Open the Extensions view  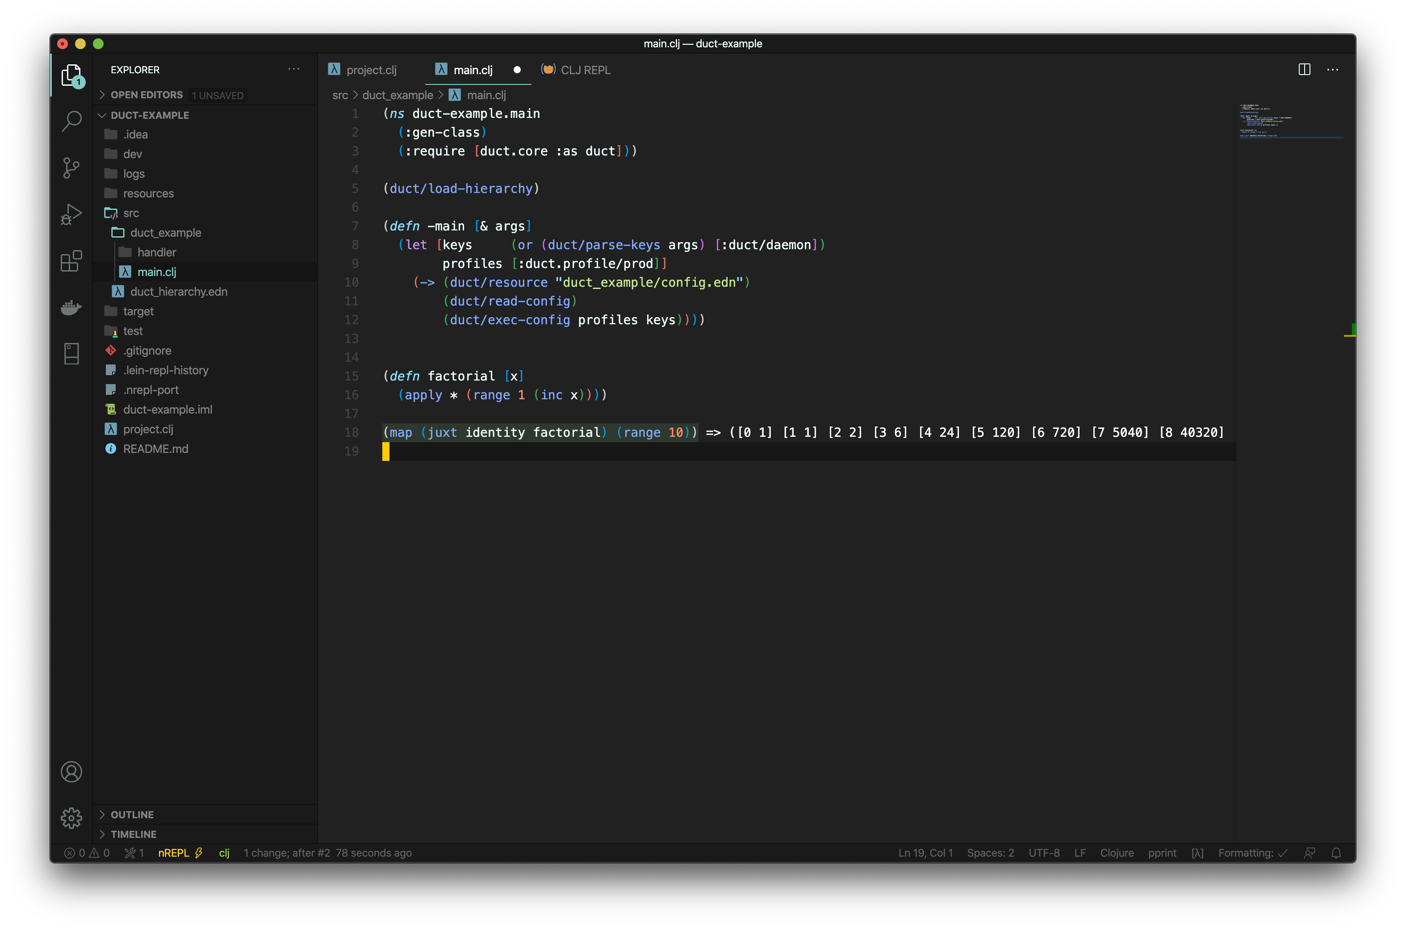point(71,261)
